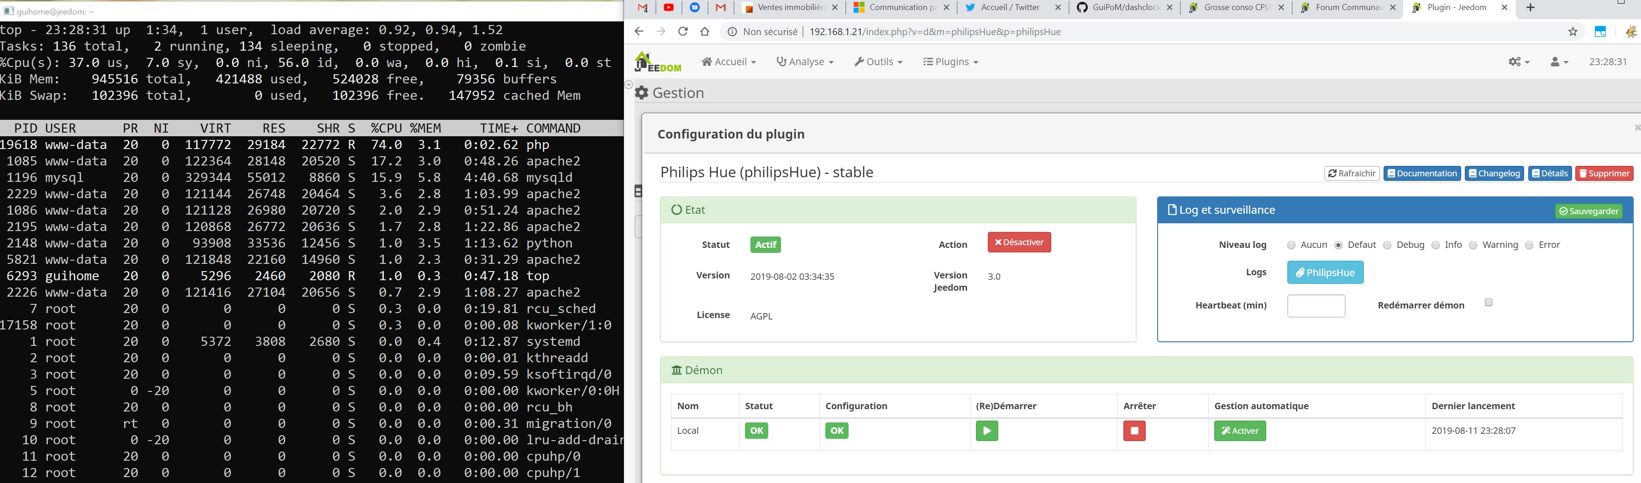Reload the current page
The height and width of the screenshot is (483, 1641).
tap(683, 32)
